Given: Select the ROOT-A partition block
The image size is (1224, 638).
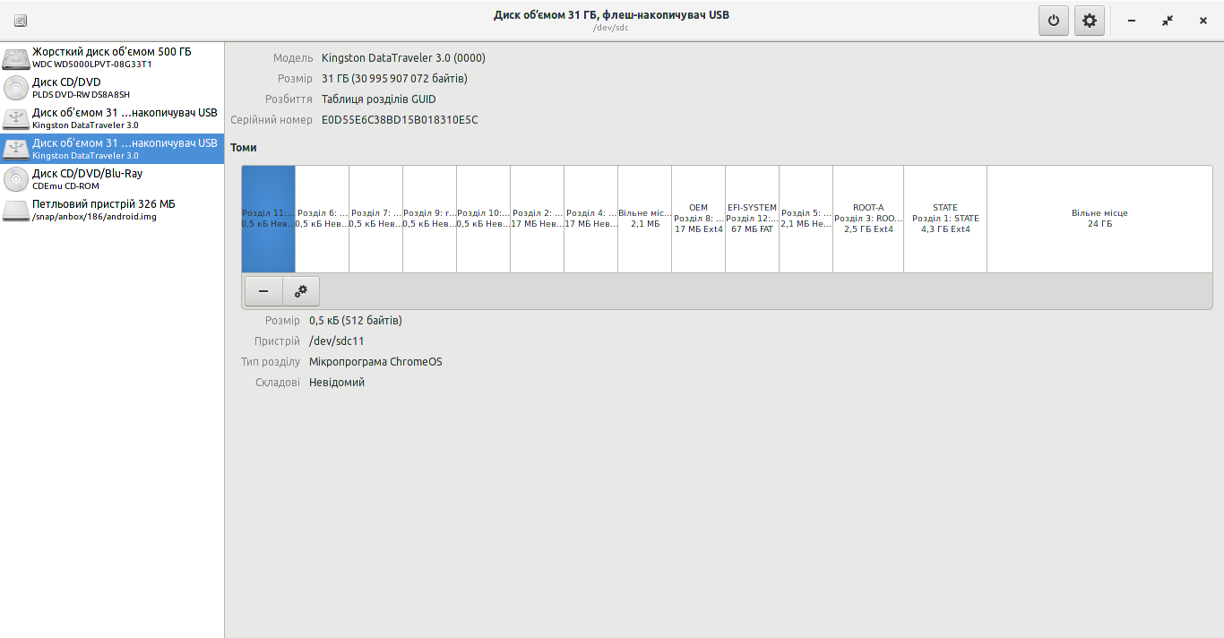Looking at the screenshot, I should [867, 219].
